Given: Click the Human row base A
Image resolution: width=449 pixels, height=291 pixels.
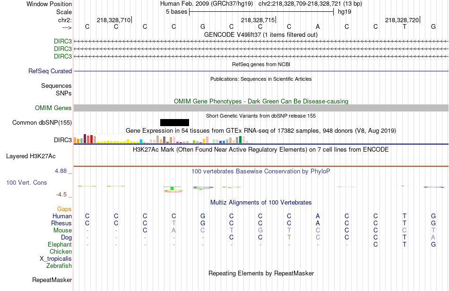Looking at the screenshot, I should click(x=318, y=216).
